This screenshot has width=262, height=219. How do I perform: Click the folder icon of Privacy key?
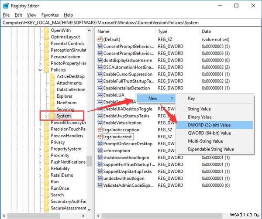click(46, 142)
